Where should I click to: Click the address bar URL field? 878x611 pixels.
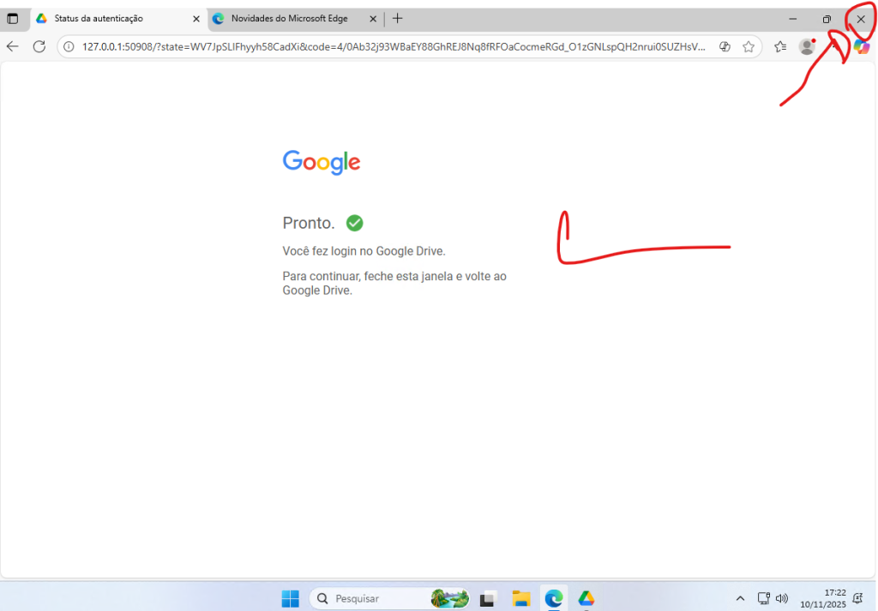(394, 47)
